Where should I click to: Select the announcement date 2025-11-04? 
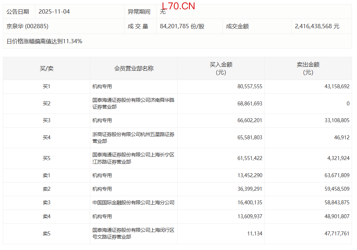click(54, 12)
